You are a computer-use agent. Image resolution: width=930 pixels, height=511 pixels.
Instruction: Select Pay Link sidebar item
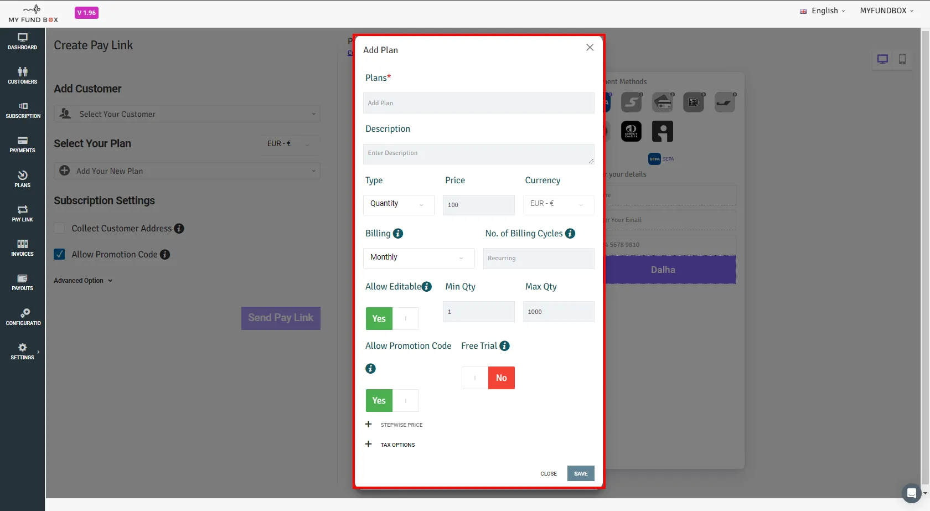click(x=22, y=214)
